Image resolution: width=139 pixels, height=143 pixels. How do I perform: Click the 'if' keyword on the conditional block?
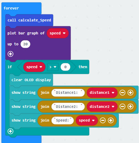point(10,67)
